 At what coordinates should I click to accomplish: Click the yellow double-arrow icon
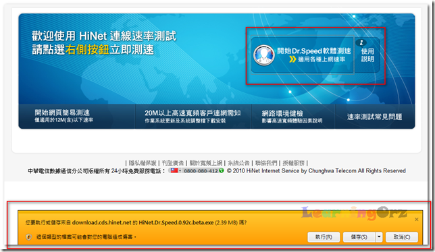click(292, 59)
